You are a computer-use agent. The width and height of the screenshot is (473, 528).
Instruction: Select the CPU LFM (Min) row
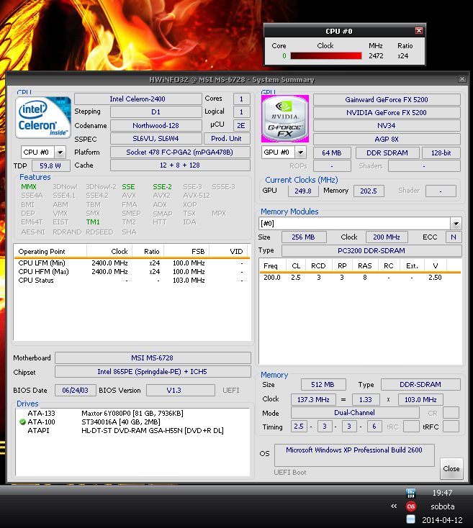132,263
